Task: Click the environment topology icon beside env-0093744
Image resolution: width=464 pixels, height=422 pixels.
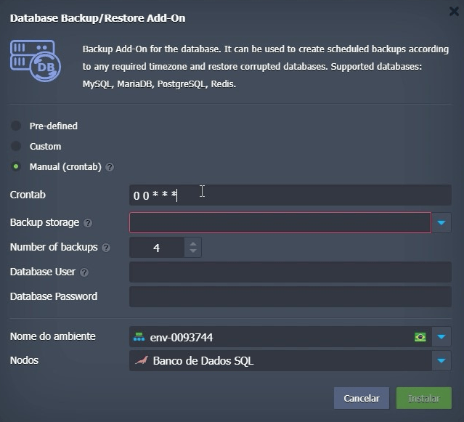Action: pos(139,337)
